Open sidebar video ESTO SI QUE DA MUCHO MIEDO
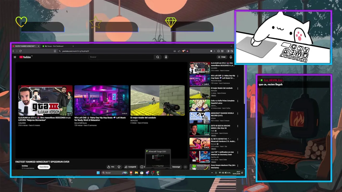The image size is (342, 192). pyautogui.click(x=220, y=127)
